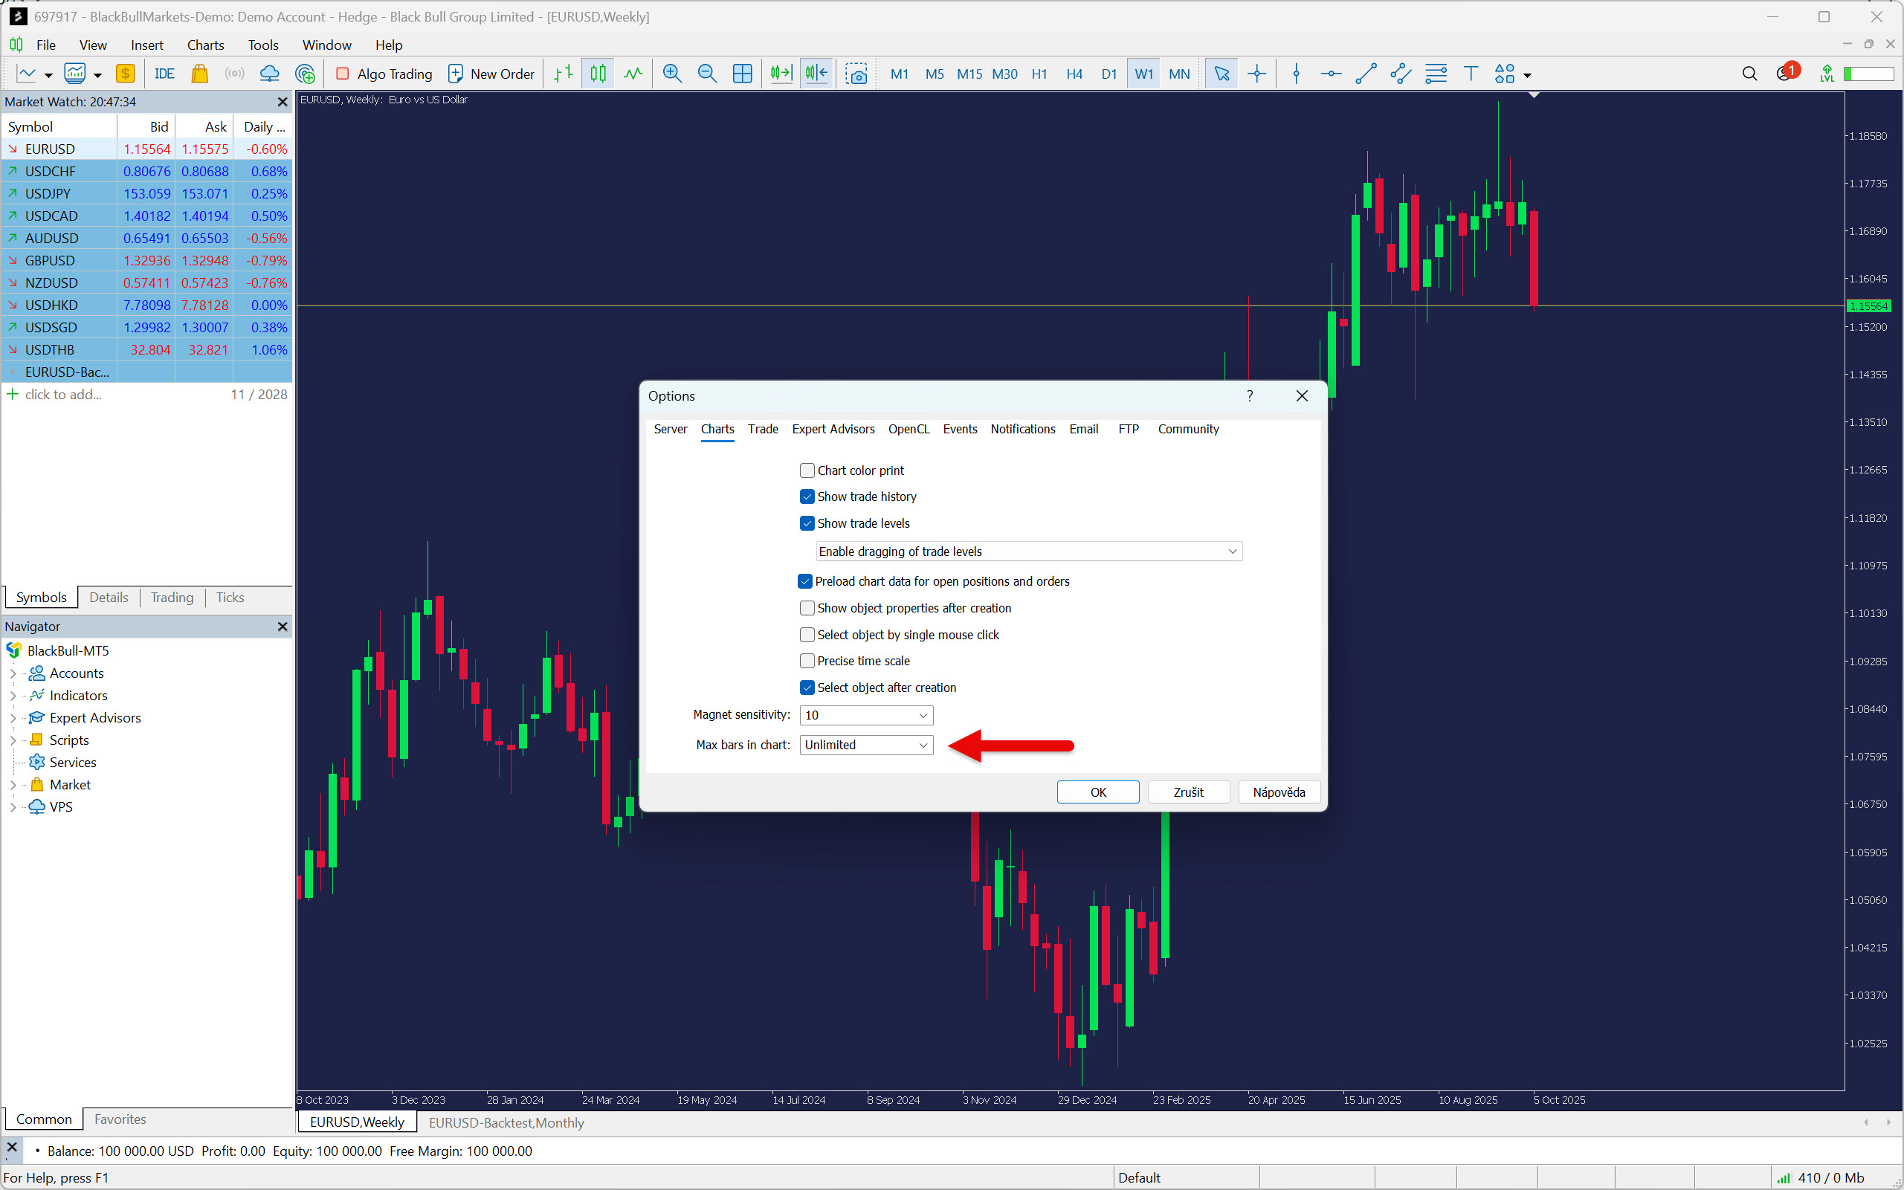1904x1190 pixels.
Task: Switch to Expert Advisors options tab
Action: coord(833,429)
